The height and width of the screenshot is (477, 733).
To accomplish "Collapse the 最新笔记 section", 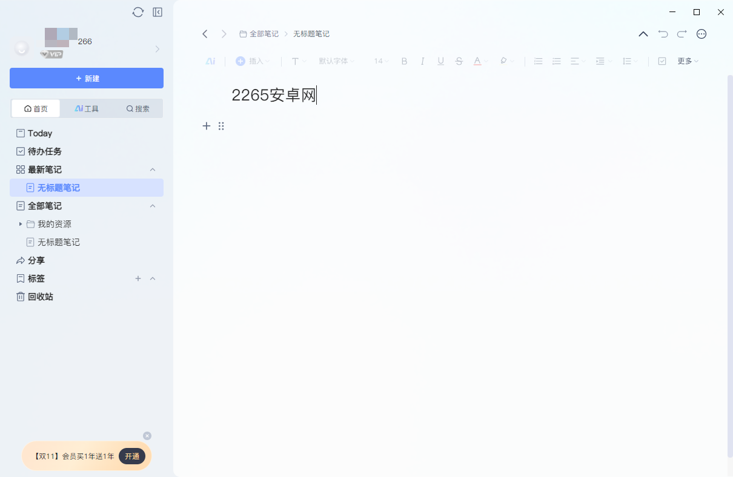I will (x=153, y=169).
